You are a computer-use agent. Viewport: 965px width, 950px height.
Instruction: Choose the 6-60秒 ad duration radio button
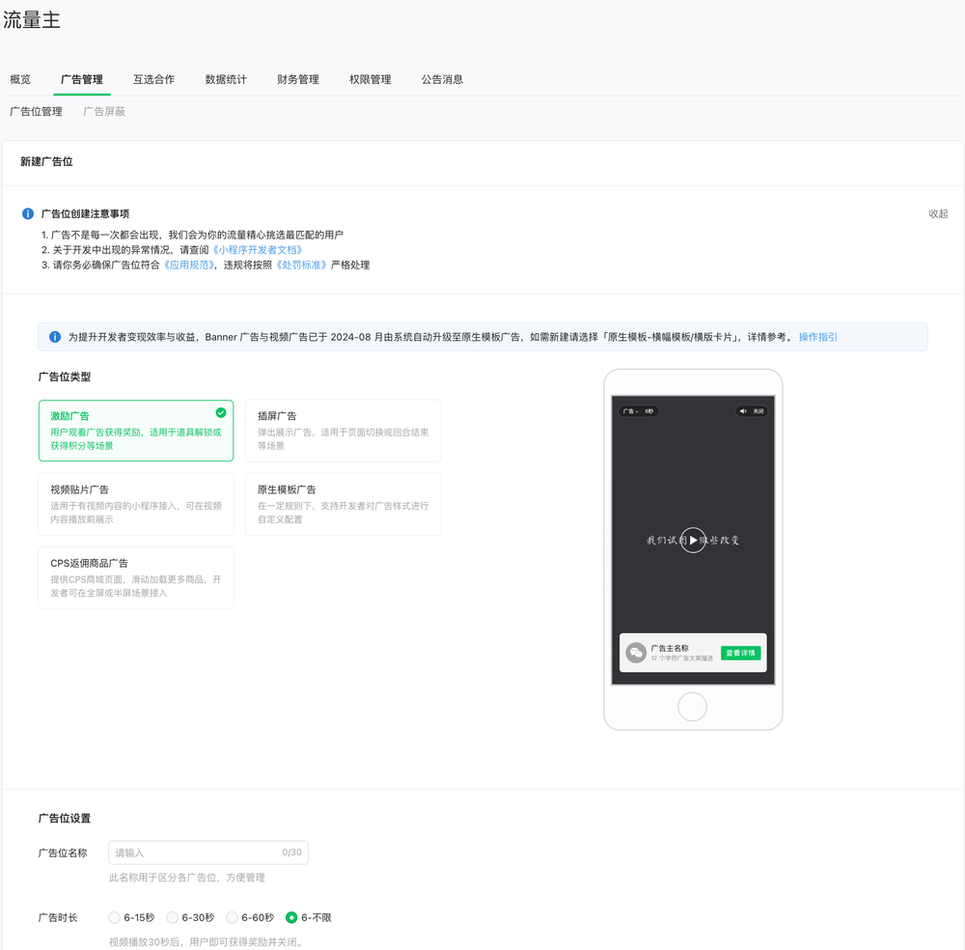pyautogui.click(x=232, y=917)
